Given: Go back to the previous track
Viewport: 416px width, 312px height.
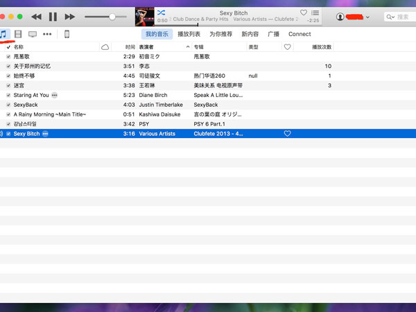Looking at the screenshot, I should (x=36, y=16).
